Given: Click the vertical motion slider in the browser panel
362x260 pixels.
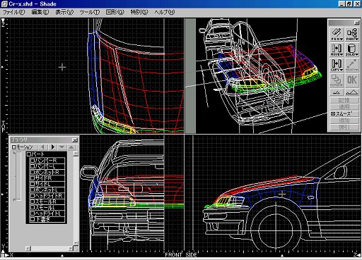Looking at the screenshot, I should (18, 176).
